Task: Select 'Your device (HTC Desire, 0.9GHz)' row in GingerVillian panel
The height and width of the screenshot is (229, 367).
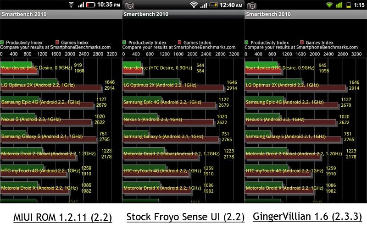Action: pos(287,68)
